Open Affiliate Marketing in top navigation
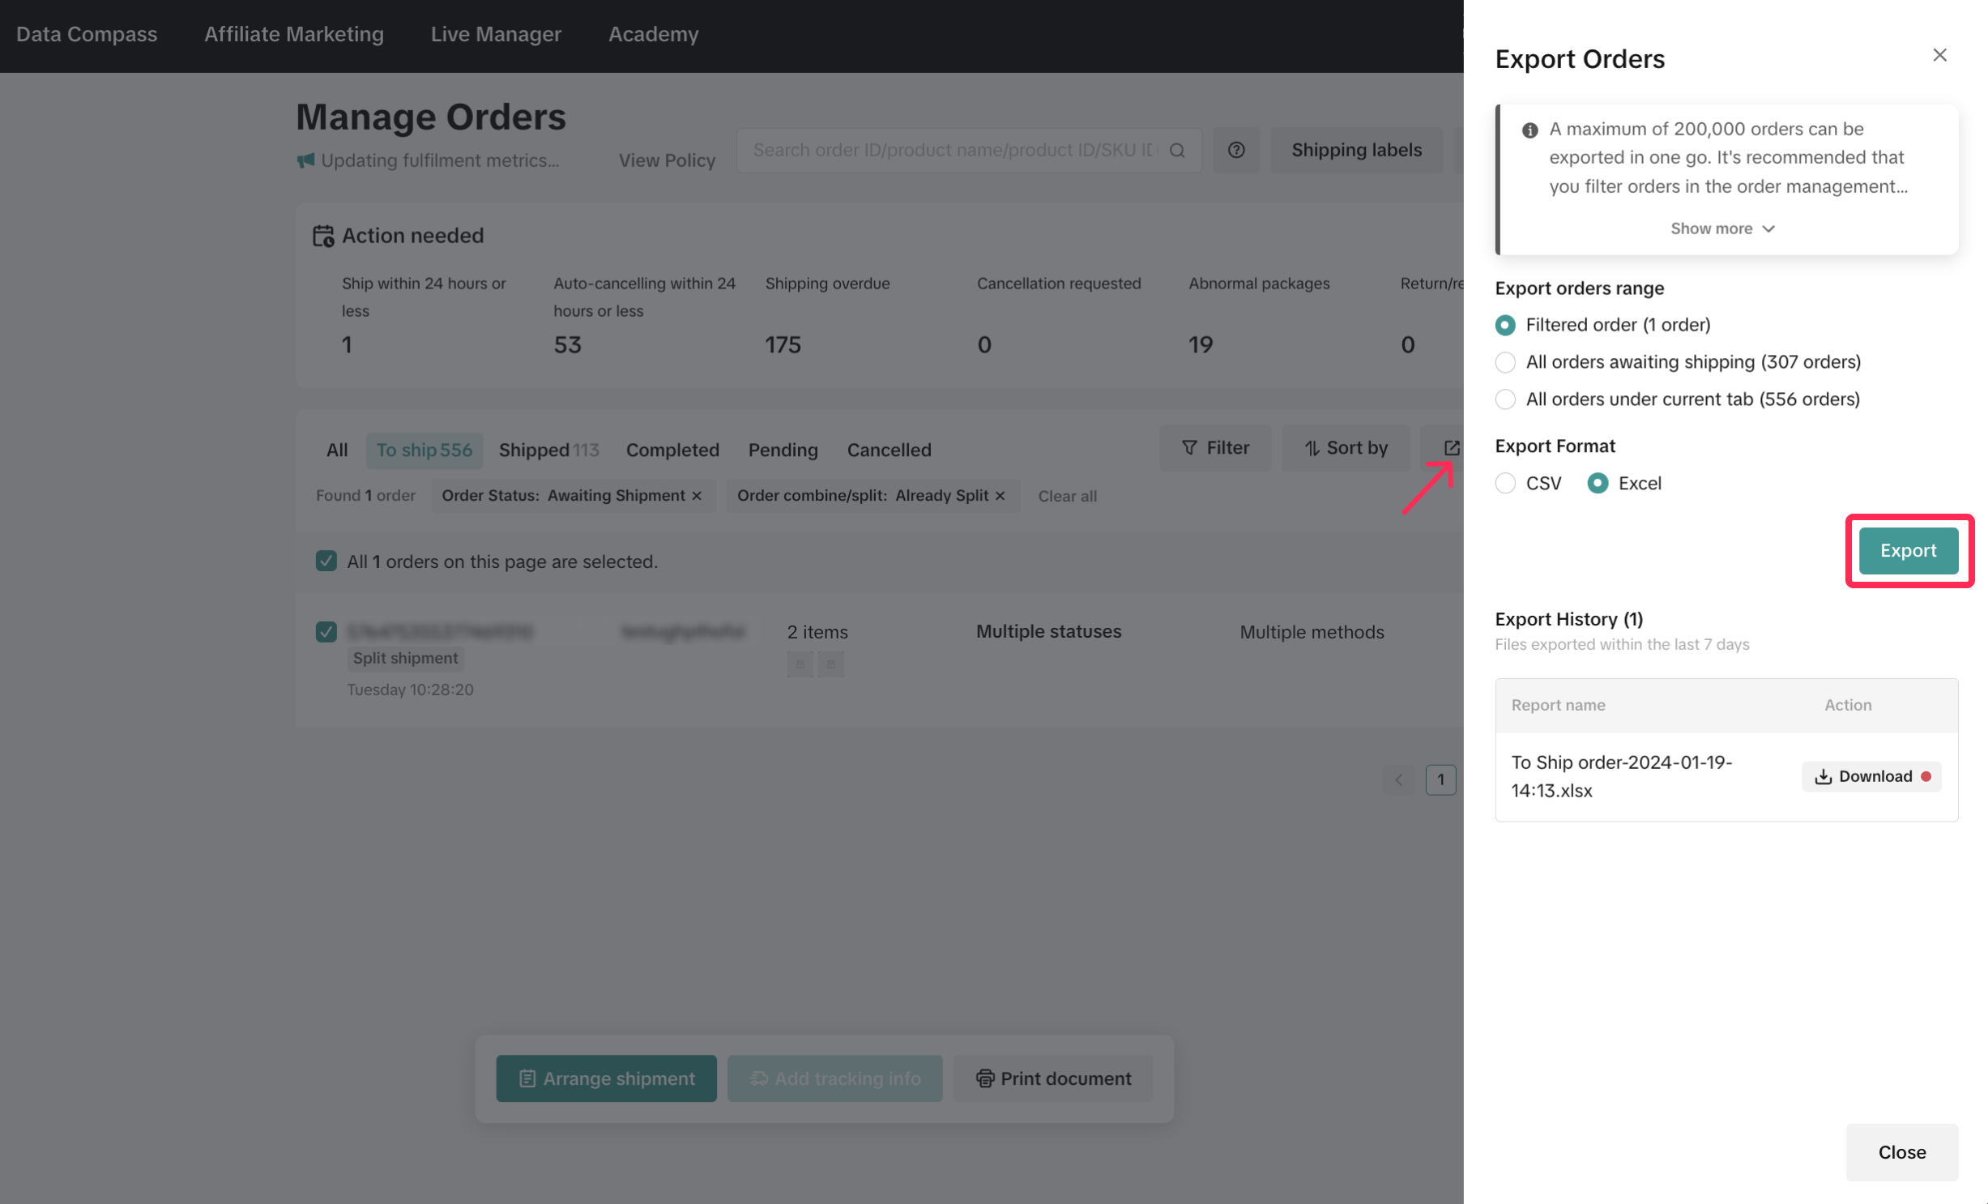Viewport: 1988px width, 1204px height. 293,34
